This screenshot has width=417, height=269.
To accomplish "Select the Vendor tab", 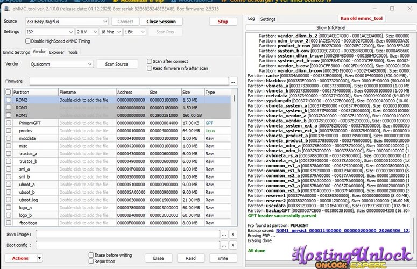I will tap(39, 52).
